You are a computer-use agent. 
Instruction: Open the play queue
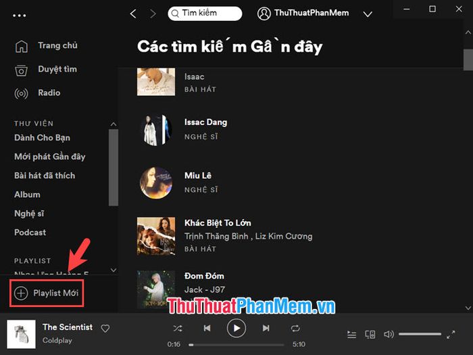[352, 335]
